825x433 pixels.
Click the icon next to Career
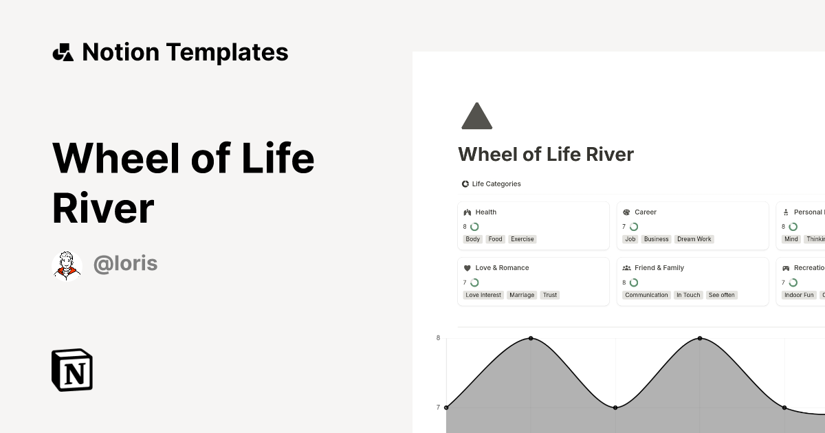point(626,212)
